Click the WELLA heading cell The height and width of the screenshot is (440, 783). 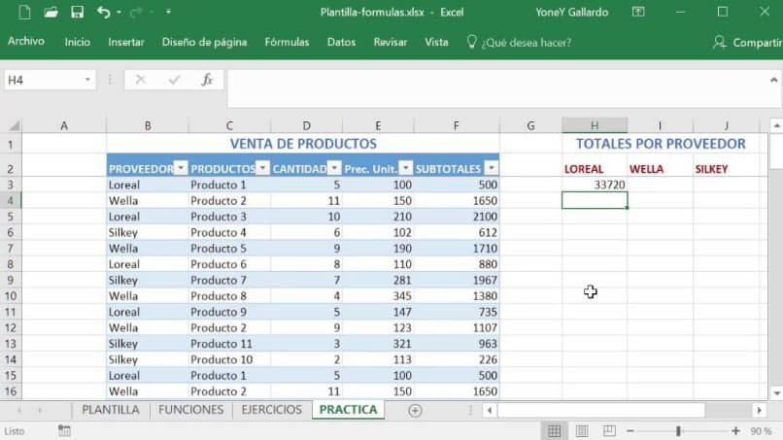(x=661, y=169)
